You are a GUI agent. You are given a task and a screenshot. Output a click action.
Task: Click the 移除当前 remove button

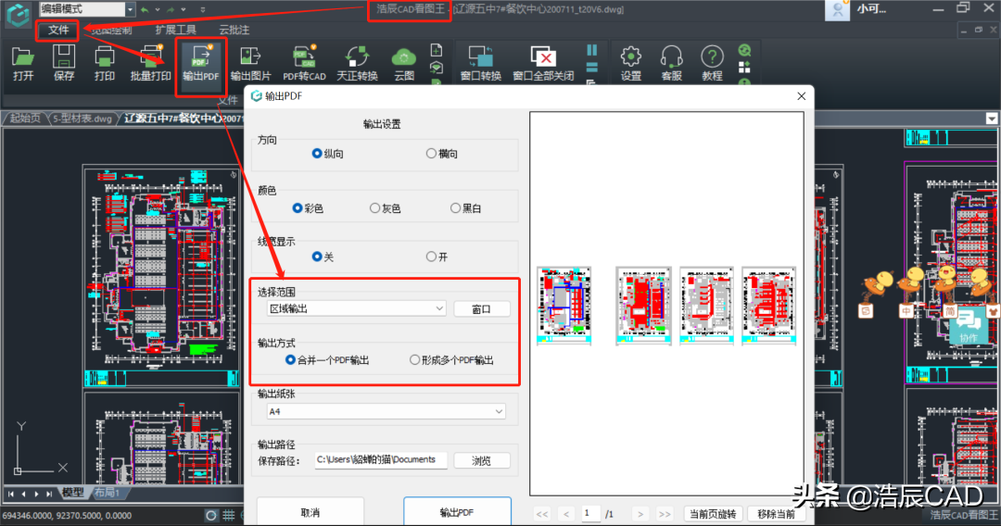tap(777, 514)
